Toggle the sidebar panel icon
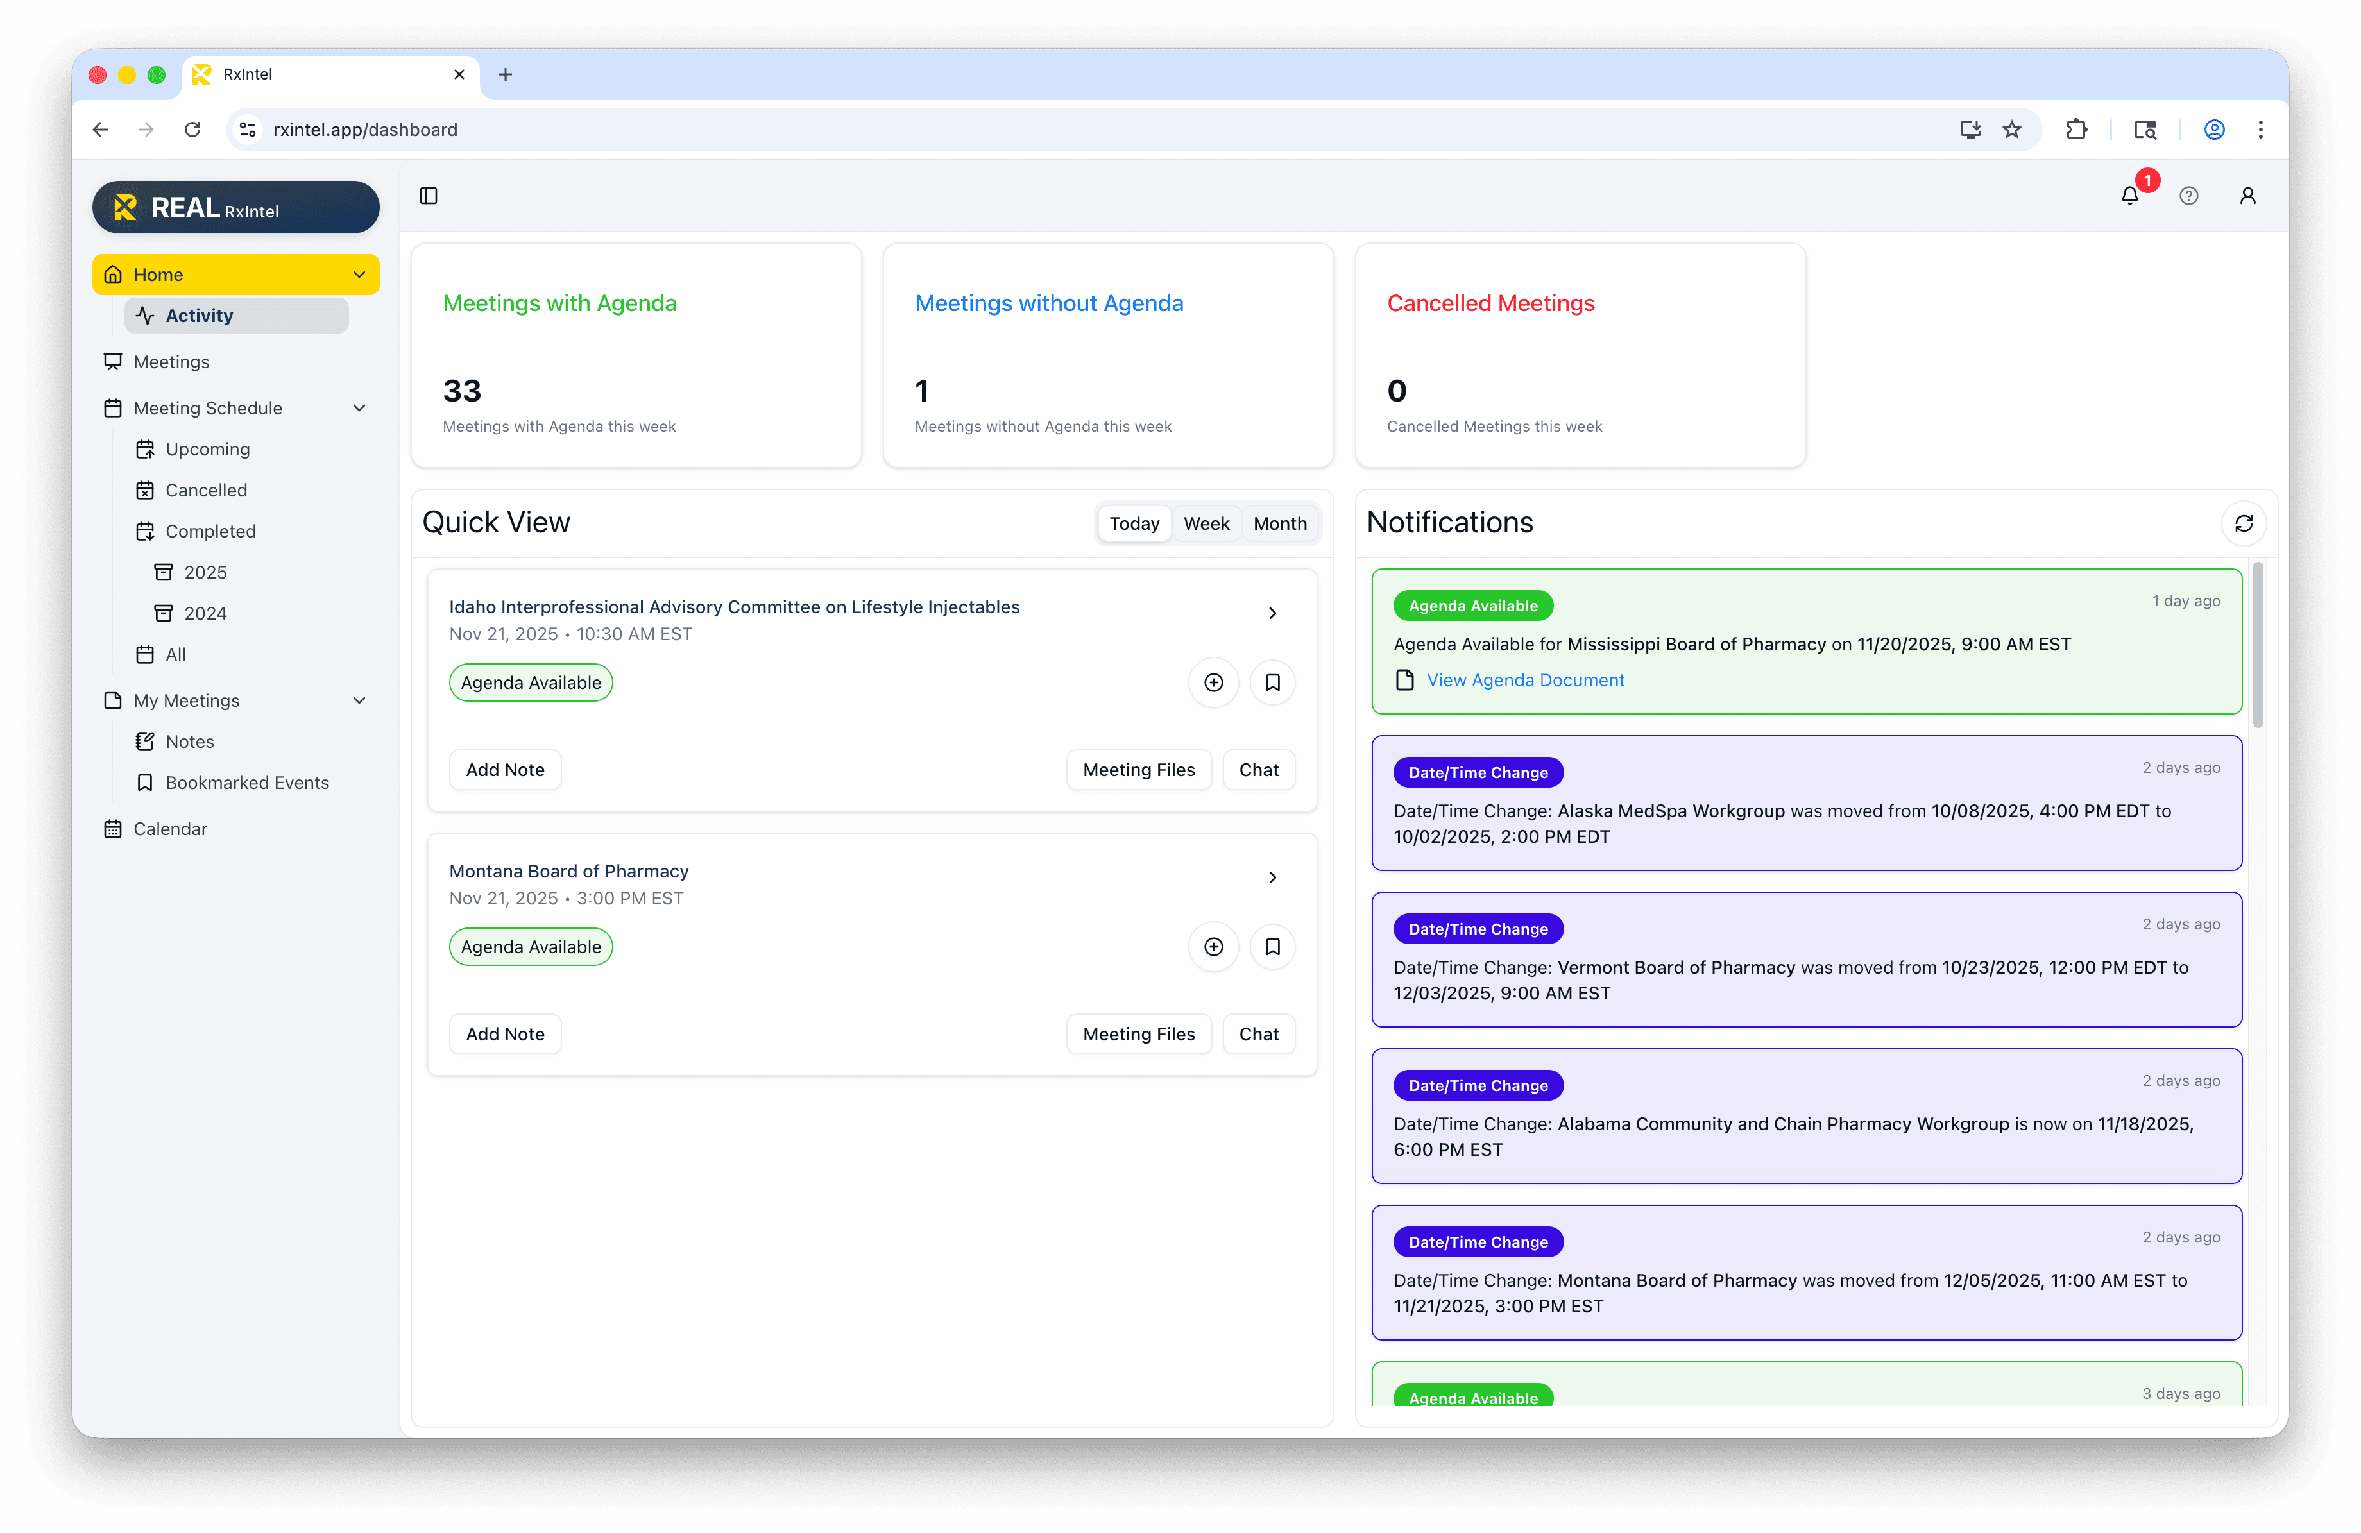Image resolution: width=2361 pixels, height=1533 pixels. (429, 196)
